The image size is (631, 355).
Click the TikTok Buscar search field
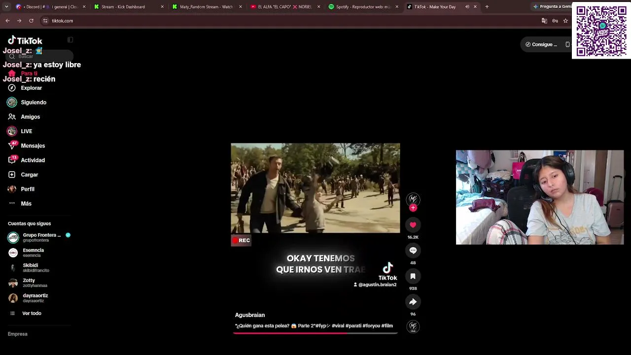click(x=40, y=56)
